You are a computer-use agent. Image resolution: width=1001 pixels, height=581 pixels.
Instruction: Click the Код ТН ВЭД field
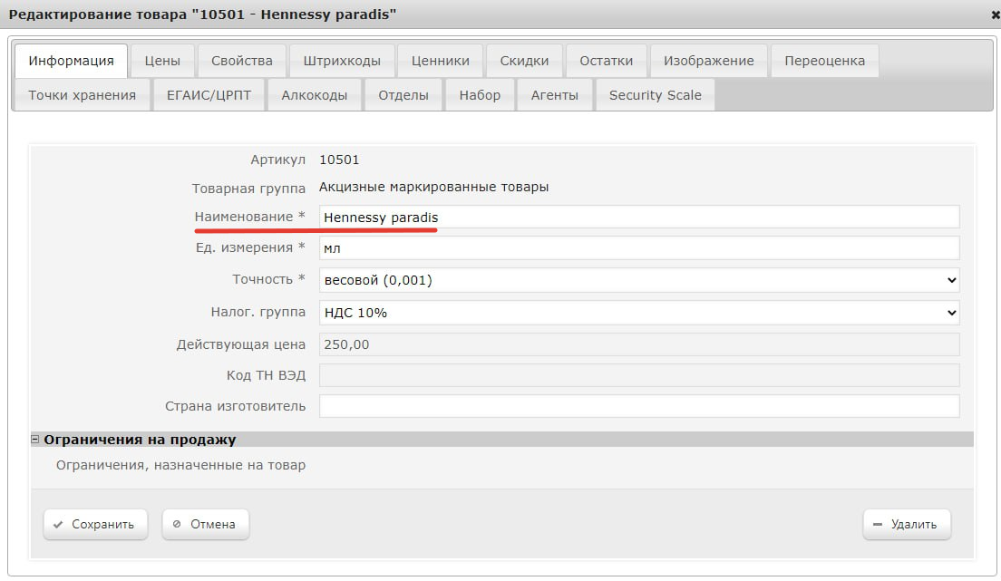[x=639, y=374]
